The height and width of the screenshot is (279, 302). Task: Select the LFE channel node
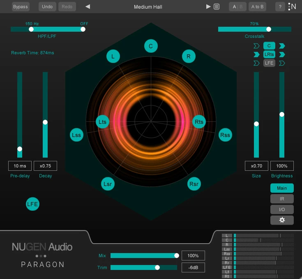coord(33,204)
